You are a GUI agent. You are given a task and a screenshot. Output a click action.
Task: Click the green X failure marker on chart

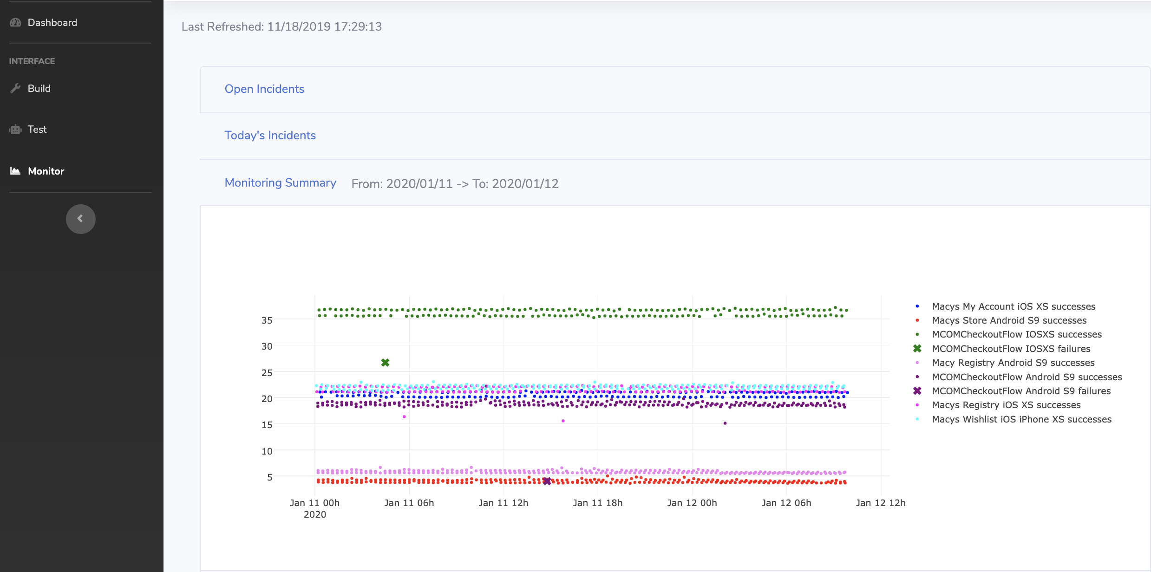pyautogui.click(x=385, y=363)
